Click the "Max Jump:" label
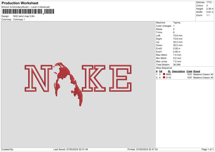The height and width of the screenshot is (152, 215). coord(161,61)
